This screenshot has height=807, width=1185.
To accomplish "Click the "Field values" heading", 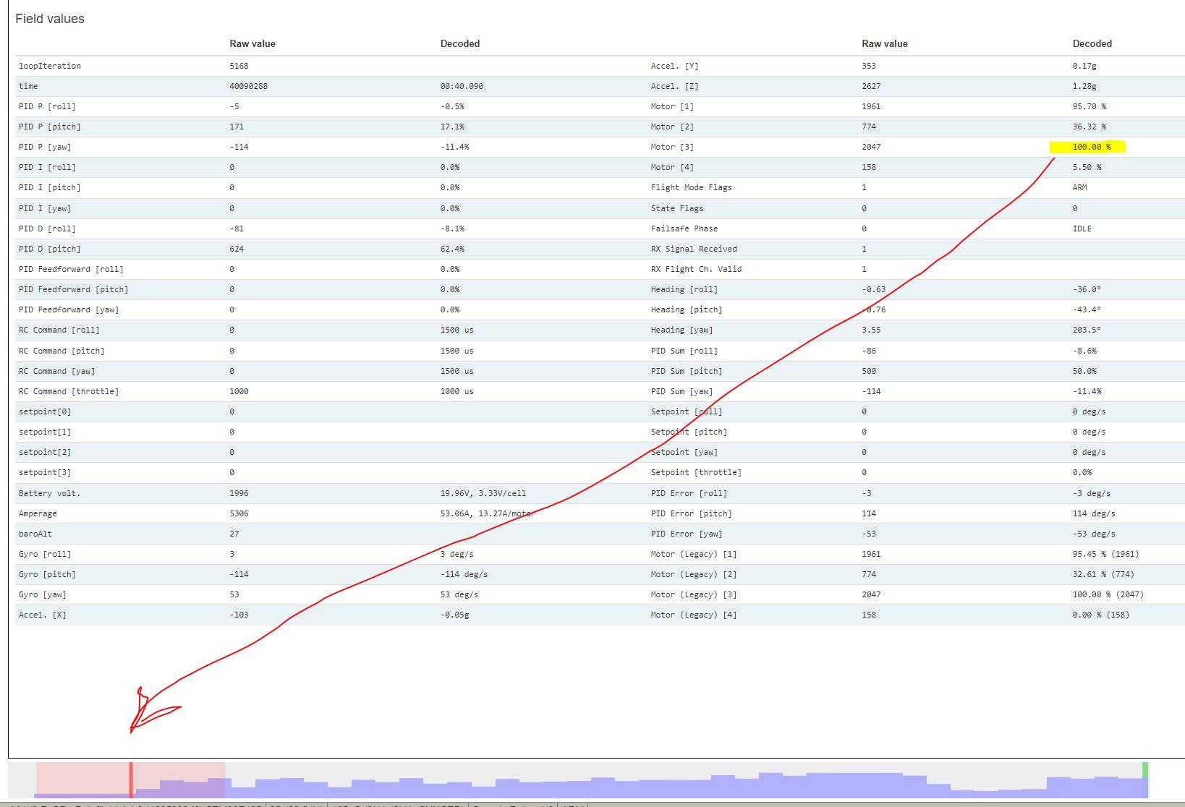I will pyautogui.click(x=50, y=19).
